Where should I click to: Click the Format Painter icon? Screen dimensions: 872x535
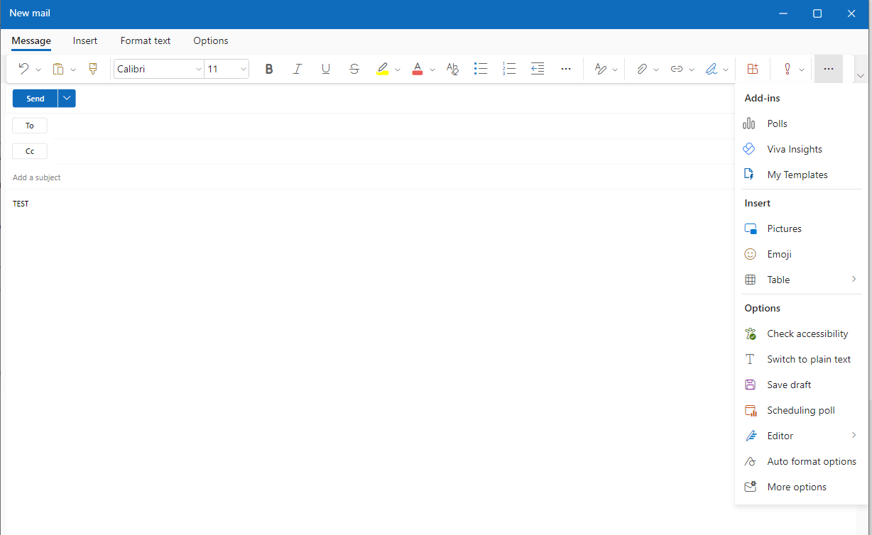[92, 69]
